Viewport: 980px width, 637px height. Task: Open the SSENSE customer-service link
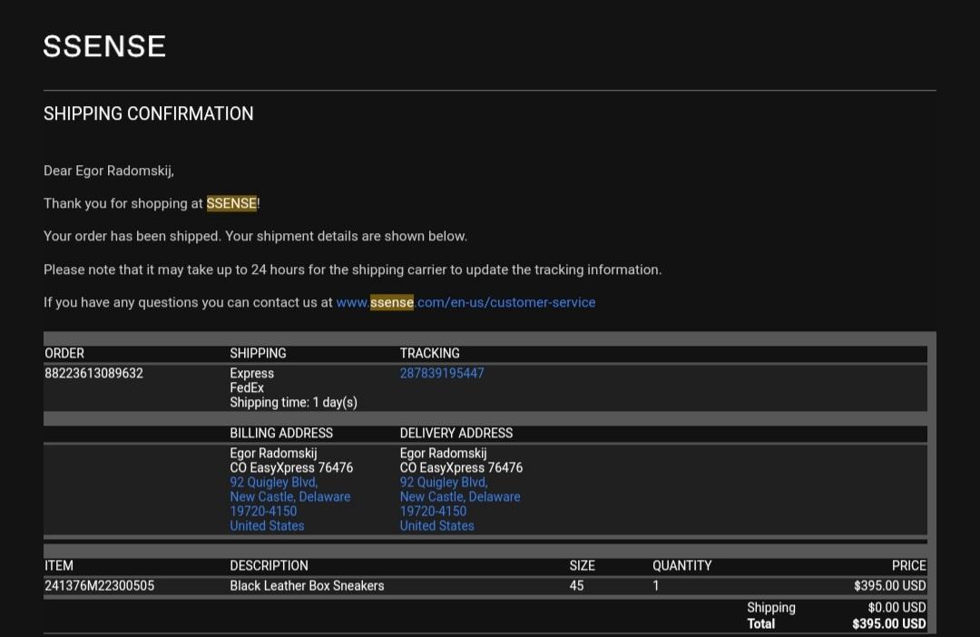point(465,302)
